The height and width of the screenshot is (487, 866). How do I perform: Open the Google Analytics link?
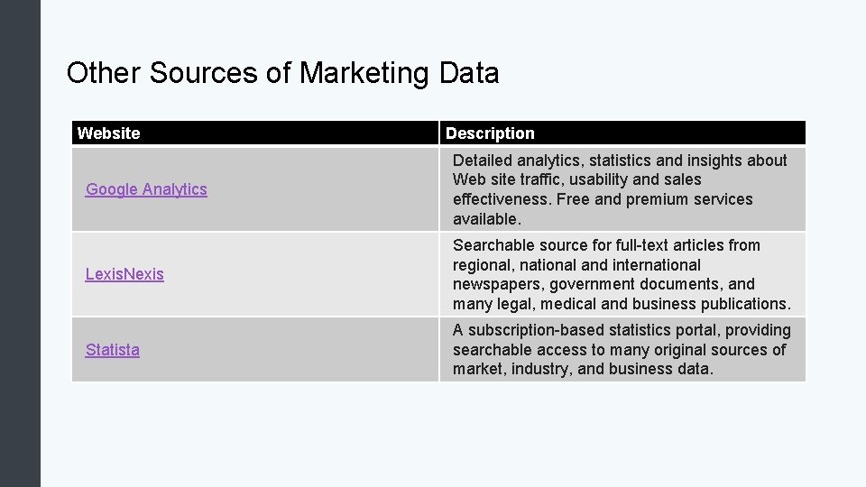(x=146, y=189)
